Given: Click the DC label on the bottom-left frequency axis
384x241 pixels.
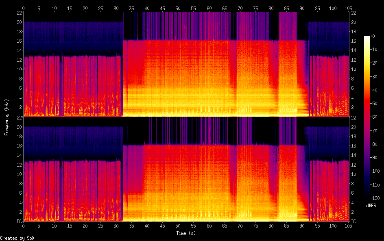Looking at the screenshot, I should (x=18, y=221).
